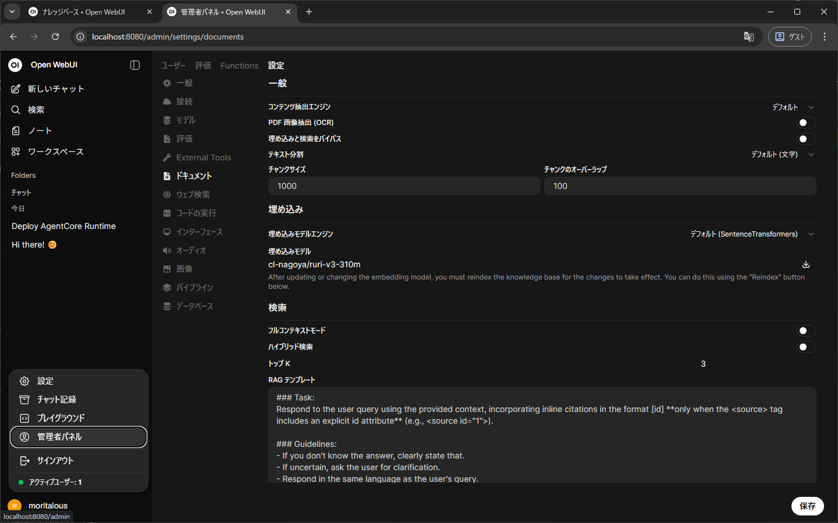The height and width of the screenshot is (523, 838).
Task: Open 画像 settings
Action: [178, 269]
